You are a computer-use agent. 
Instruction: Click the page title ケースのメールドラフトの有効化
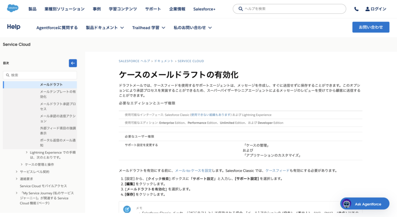tap(179, 75)
